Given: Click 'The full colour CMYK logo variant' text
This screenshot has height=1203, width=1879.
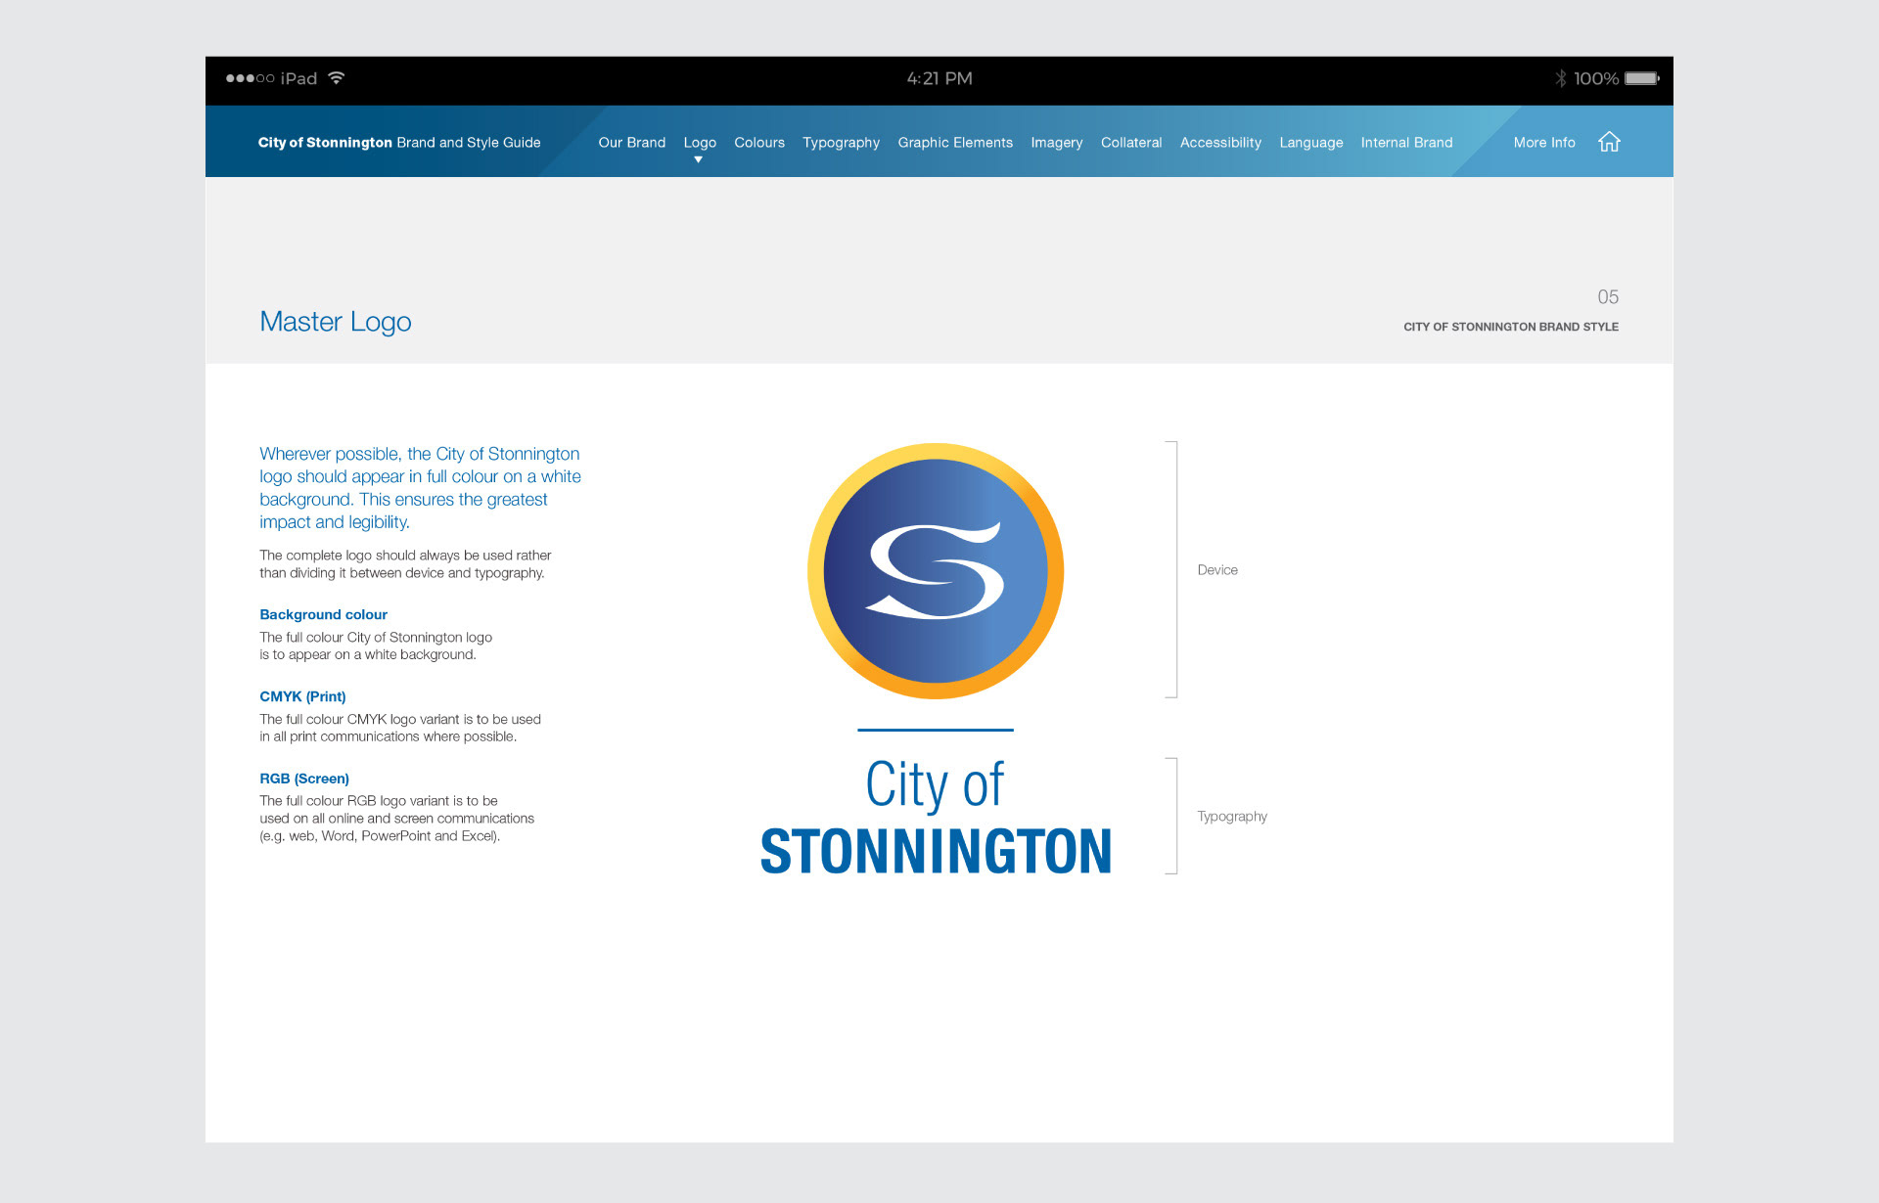Looking at the screenshot, I should pyautogui.click(x=400, y=728).
